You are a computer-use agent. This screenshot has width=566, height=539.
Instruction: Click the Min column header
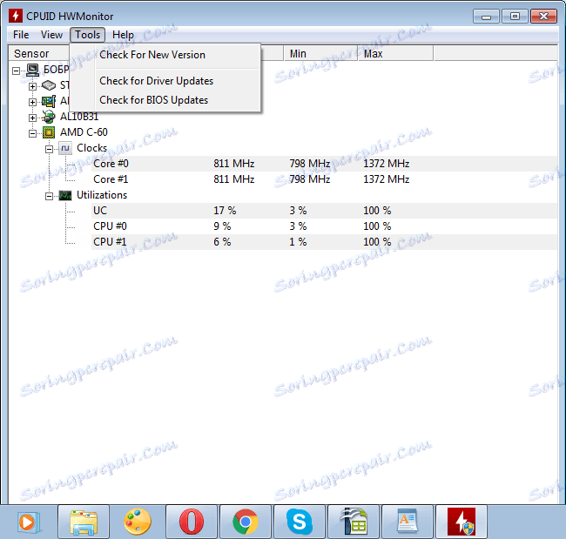pos(320,53)
